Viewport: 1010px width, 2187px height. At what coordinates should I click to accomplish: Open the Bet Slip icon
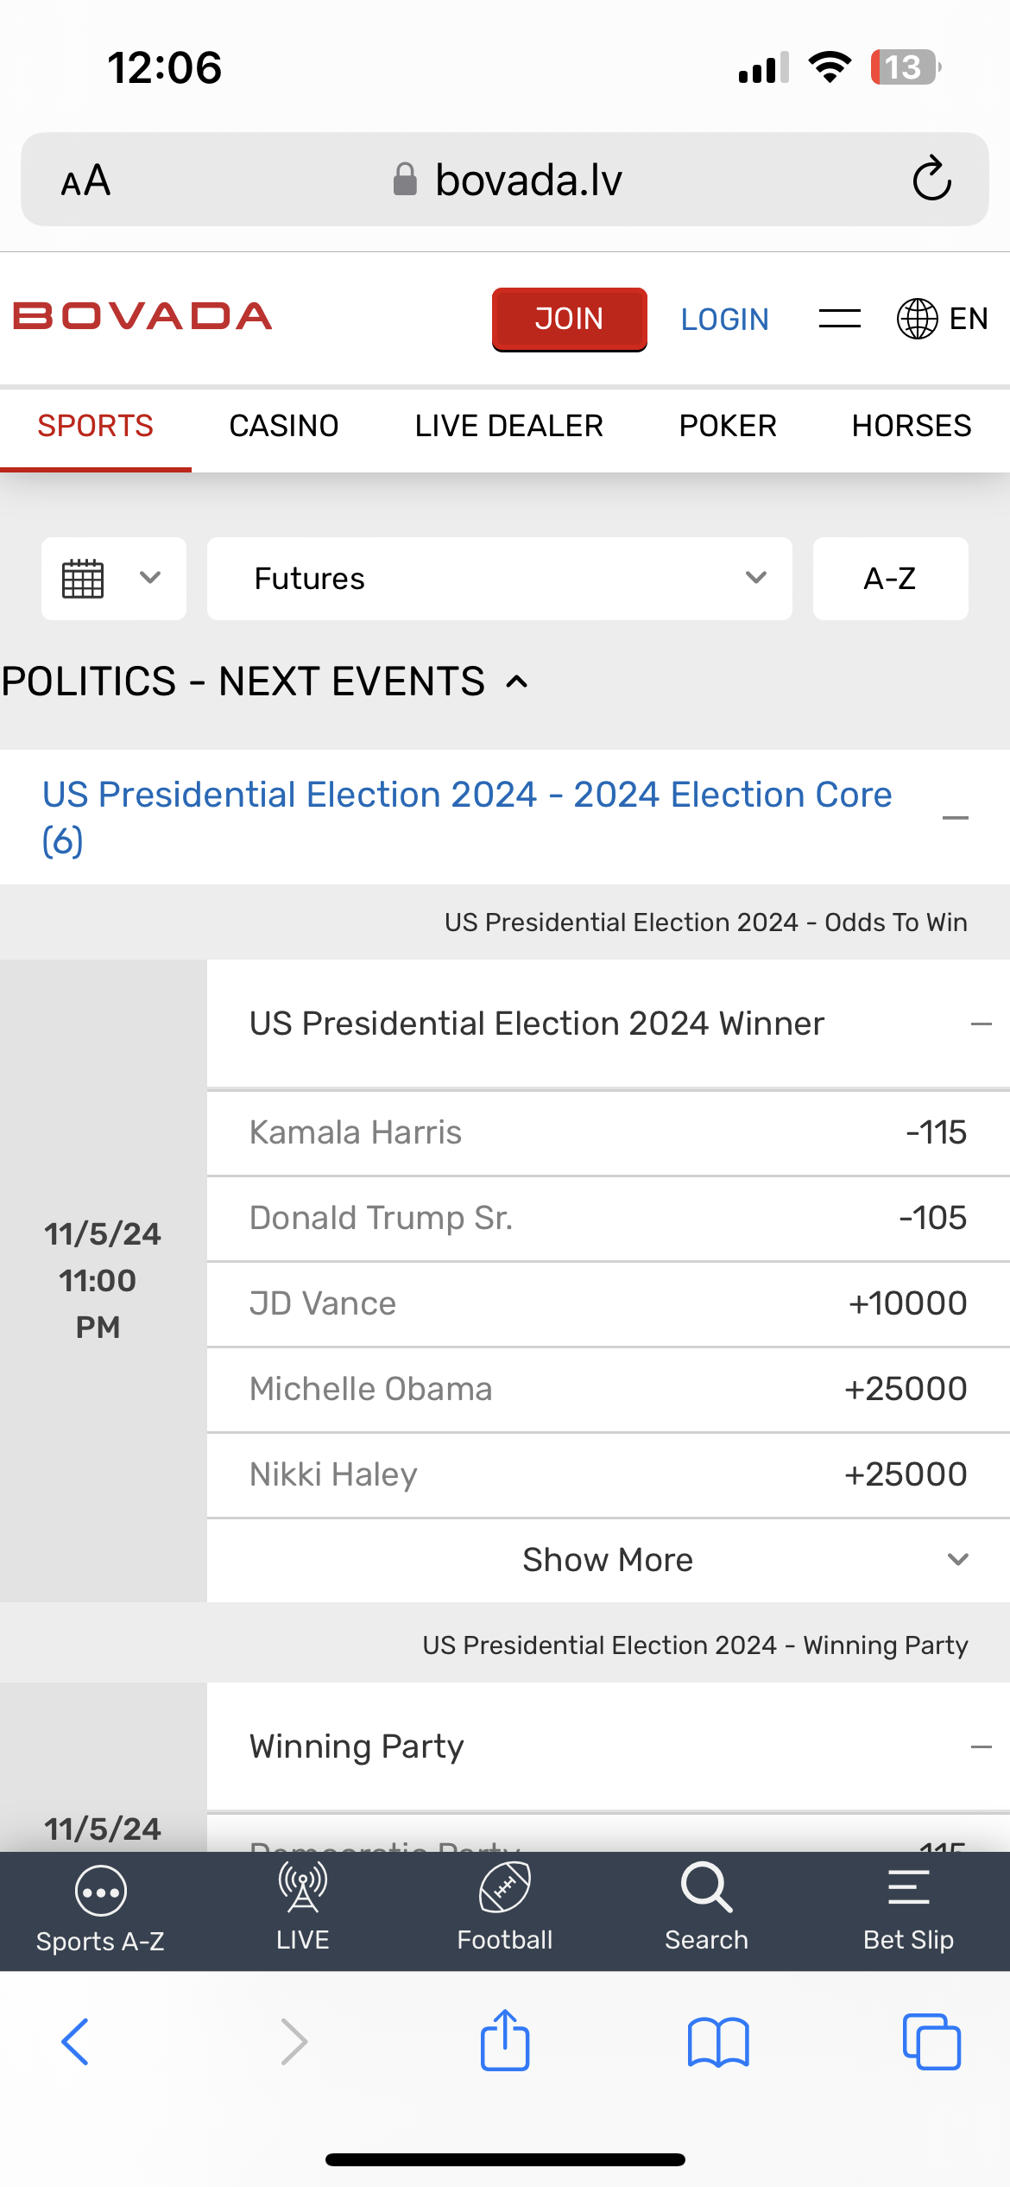pyautogui.click(x=908, y=1887)
